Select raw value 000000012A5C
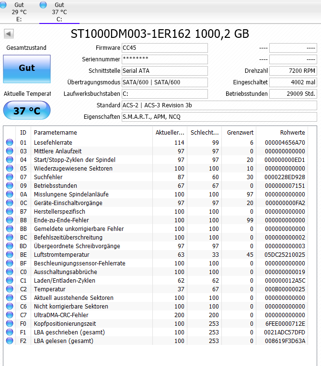 [285, 281]
